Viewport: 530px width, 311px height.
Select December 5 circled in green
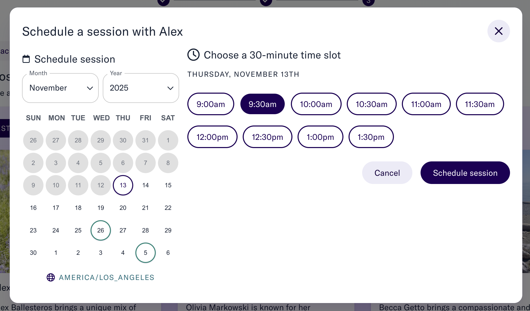click(x=145, y=253)
